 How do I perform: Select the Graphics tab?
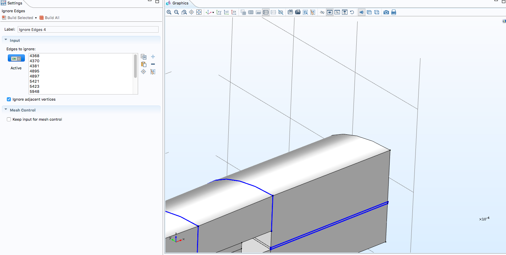pyautogui.click(x=180, y=3)
